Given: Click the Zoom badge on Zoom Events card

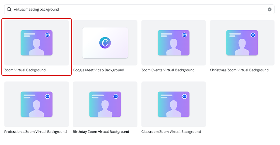Looking at the screenshot, I should 184,35.
